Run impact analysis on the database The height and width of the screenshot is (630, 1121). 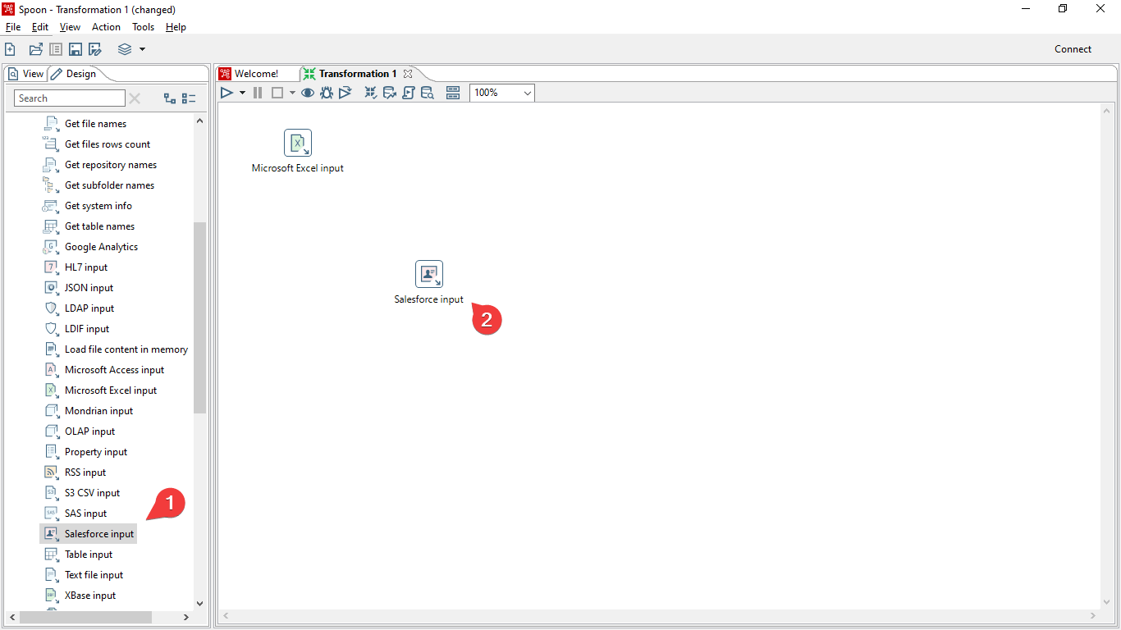(390, 93)
